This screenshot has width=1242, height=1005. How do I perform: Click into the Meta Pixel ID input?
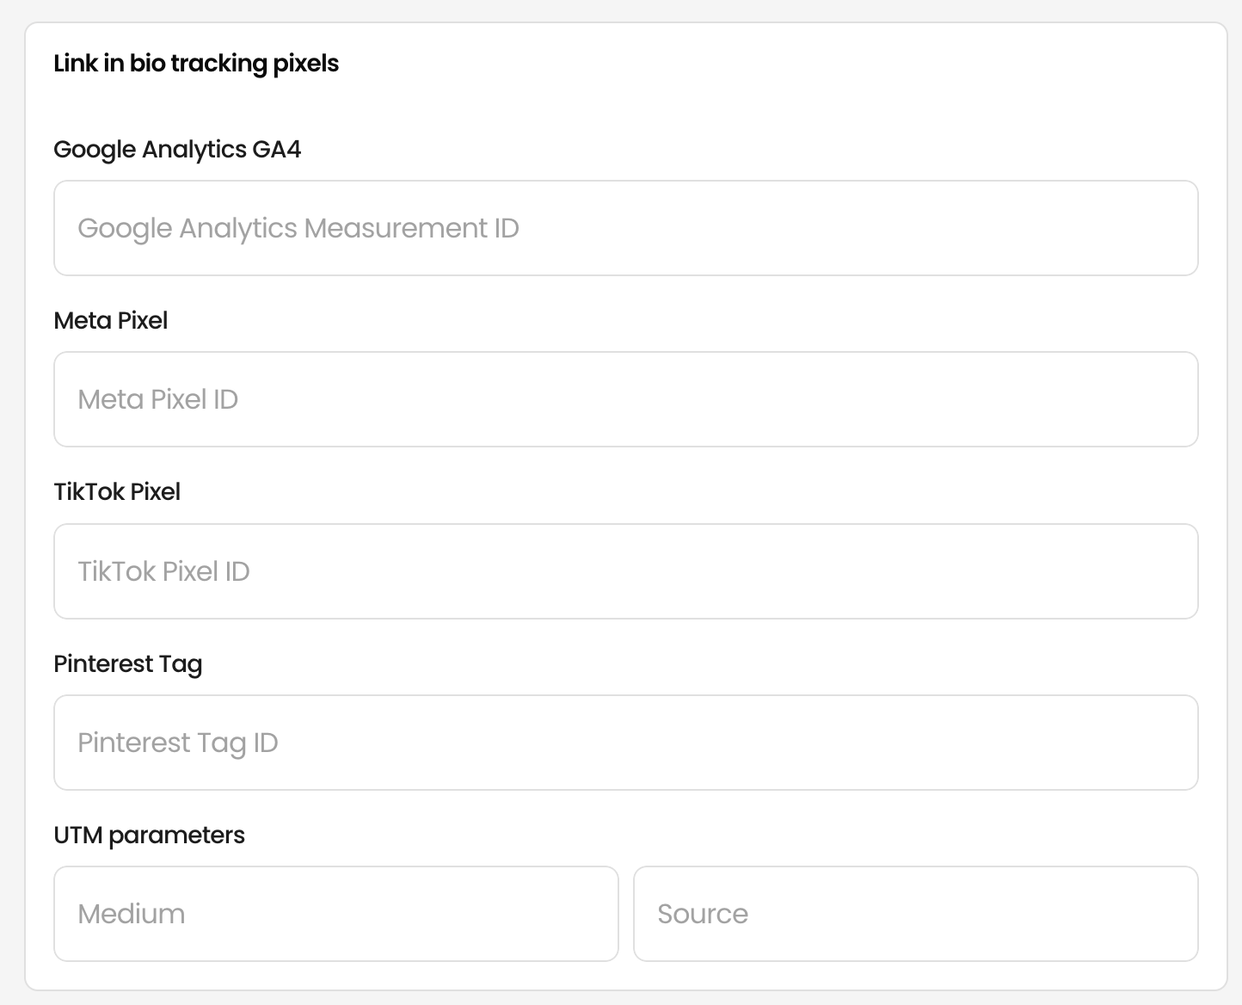625,399
